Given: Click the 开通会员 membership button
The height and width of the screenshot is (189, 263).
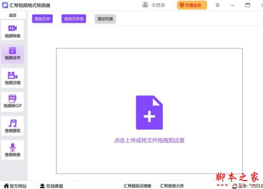Looking at the screenshot, I should [x=192, y=5].
